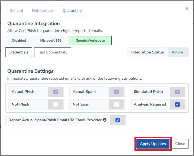Uncheck the Simulated Phish checkbox
This screenshot has height=156, width=194.
click(177, 92)
